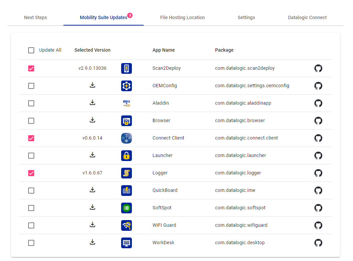Click the download icon for WorkDesk
353x261 pixels.
(92, 242)
